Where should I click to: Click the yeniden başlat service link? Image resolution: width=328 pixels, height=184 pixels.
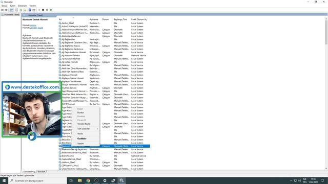click(36, 28)
